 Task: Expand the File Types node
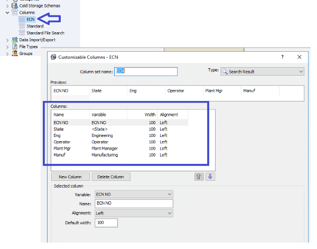(7, 47)
